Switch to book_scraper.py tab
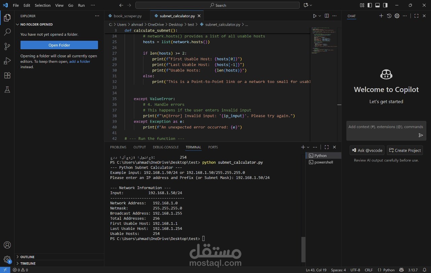This screenshot has width=431, height=273. point(127,16)
